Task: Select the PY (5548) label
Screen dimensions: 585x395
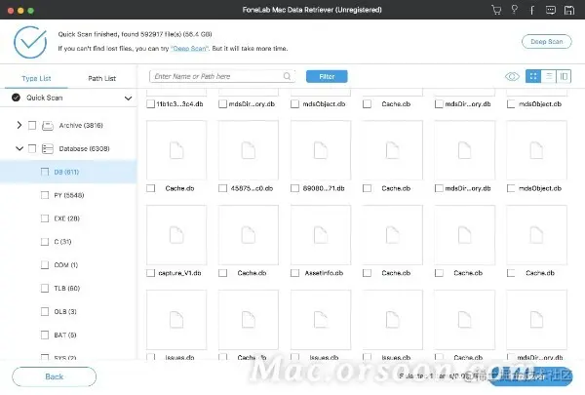Action: (x=69, y=195)
